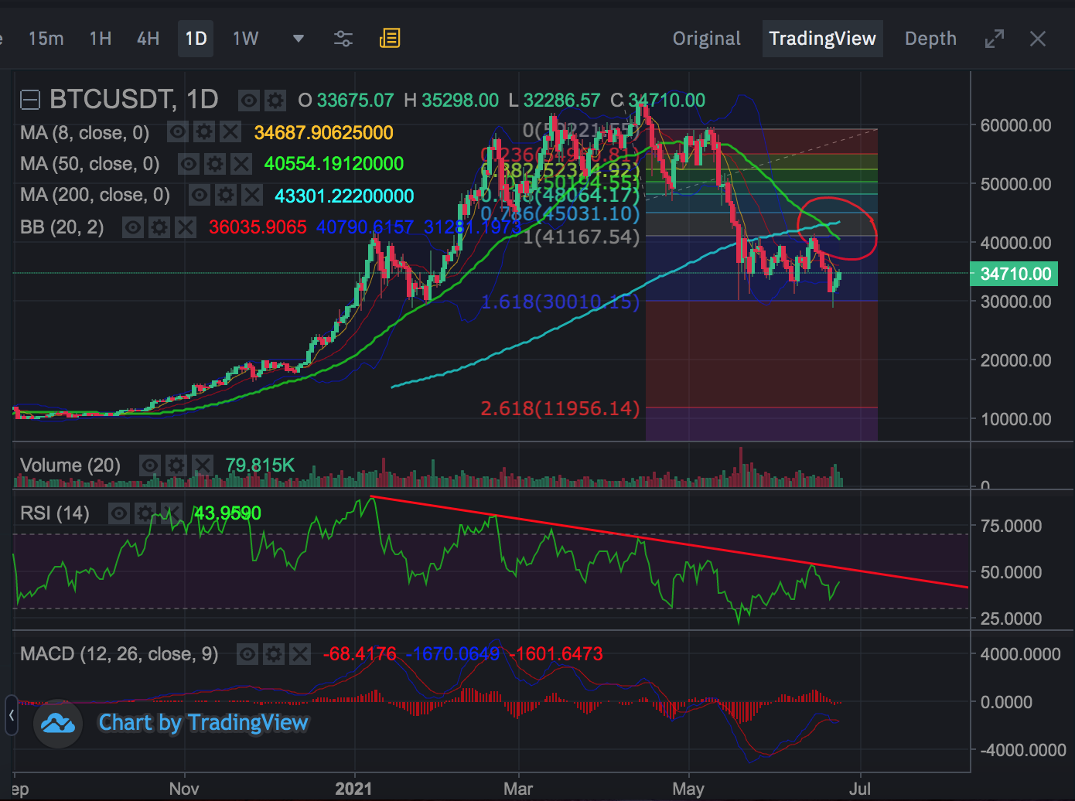The width and height of the screenshot is (1075, 801).
Task: Select the 1H timeframe
Action: (101, 39)
